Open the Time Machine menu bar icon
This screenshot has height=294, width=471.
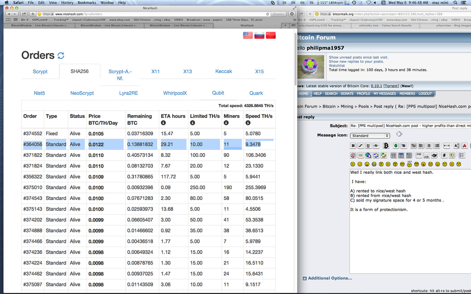click(354, 3)
